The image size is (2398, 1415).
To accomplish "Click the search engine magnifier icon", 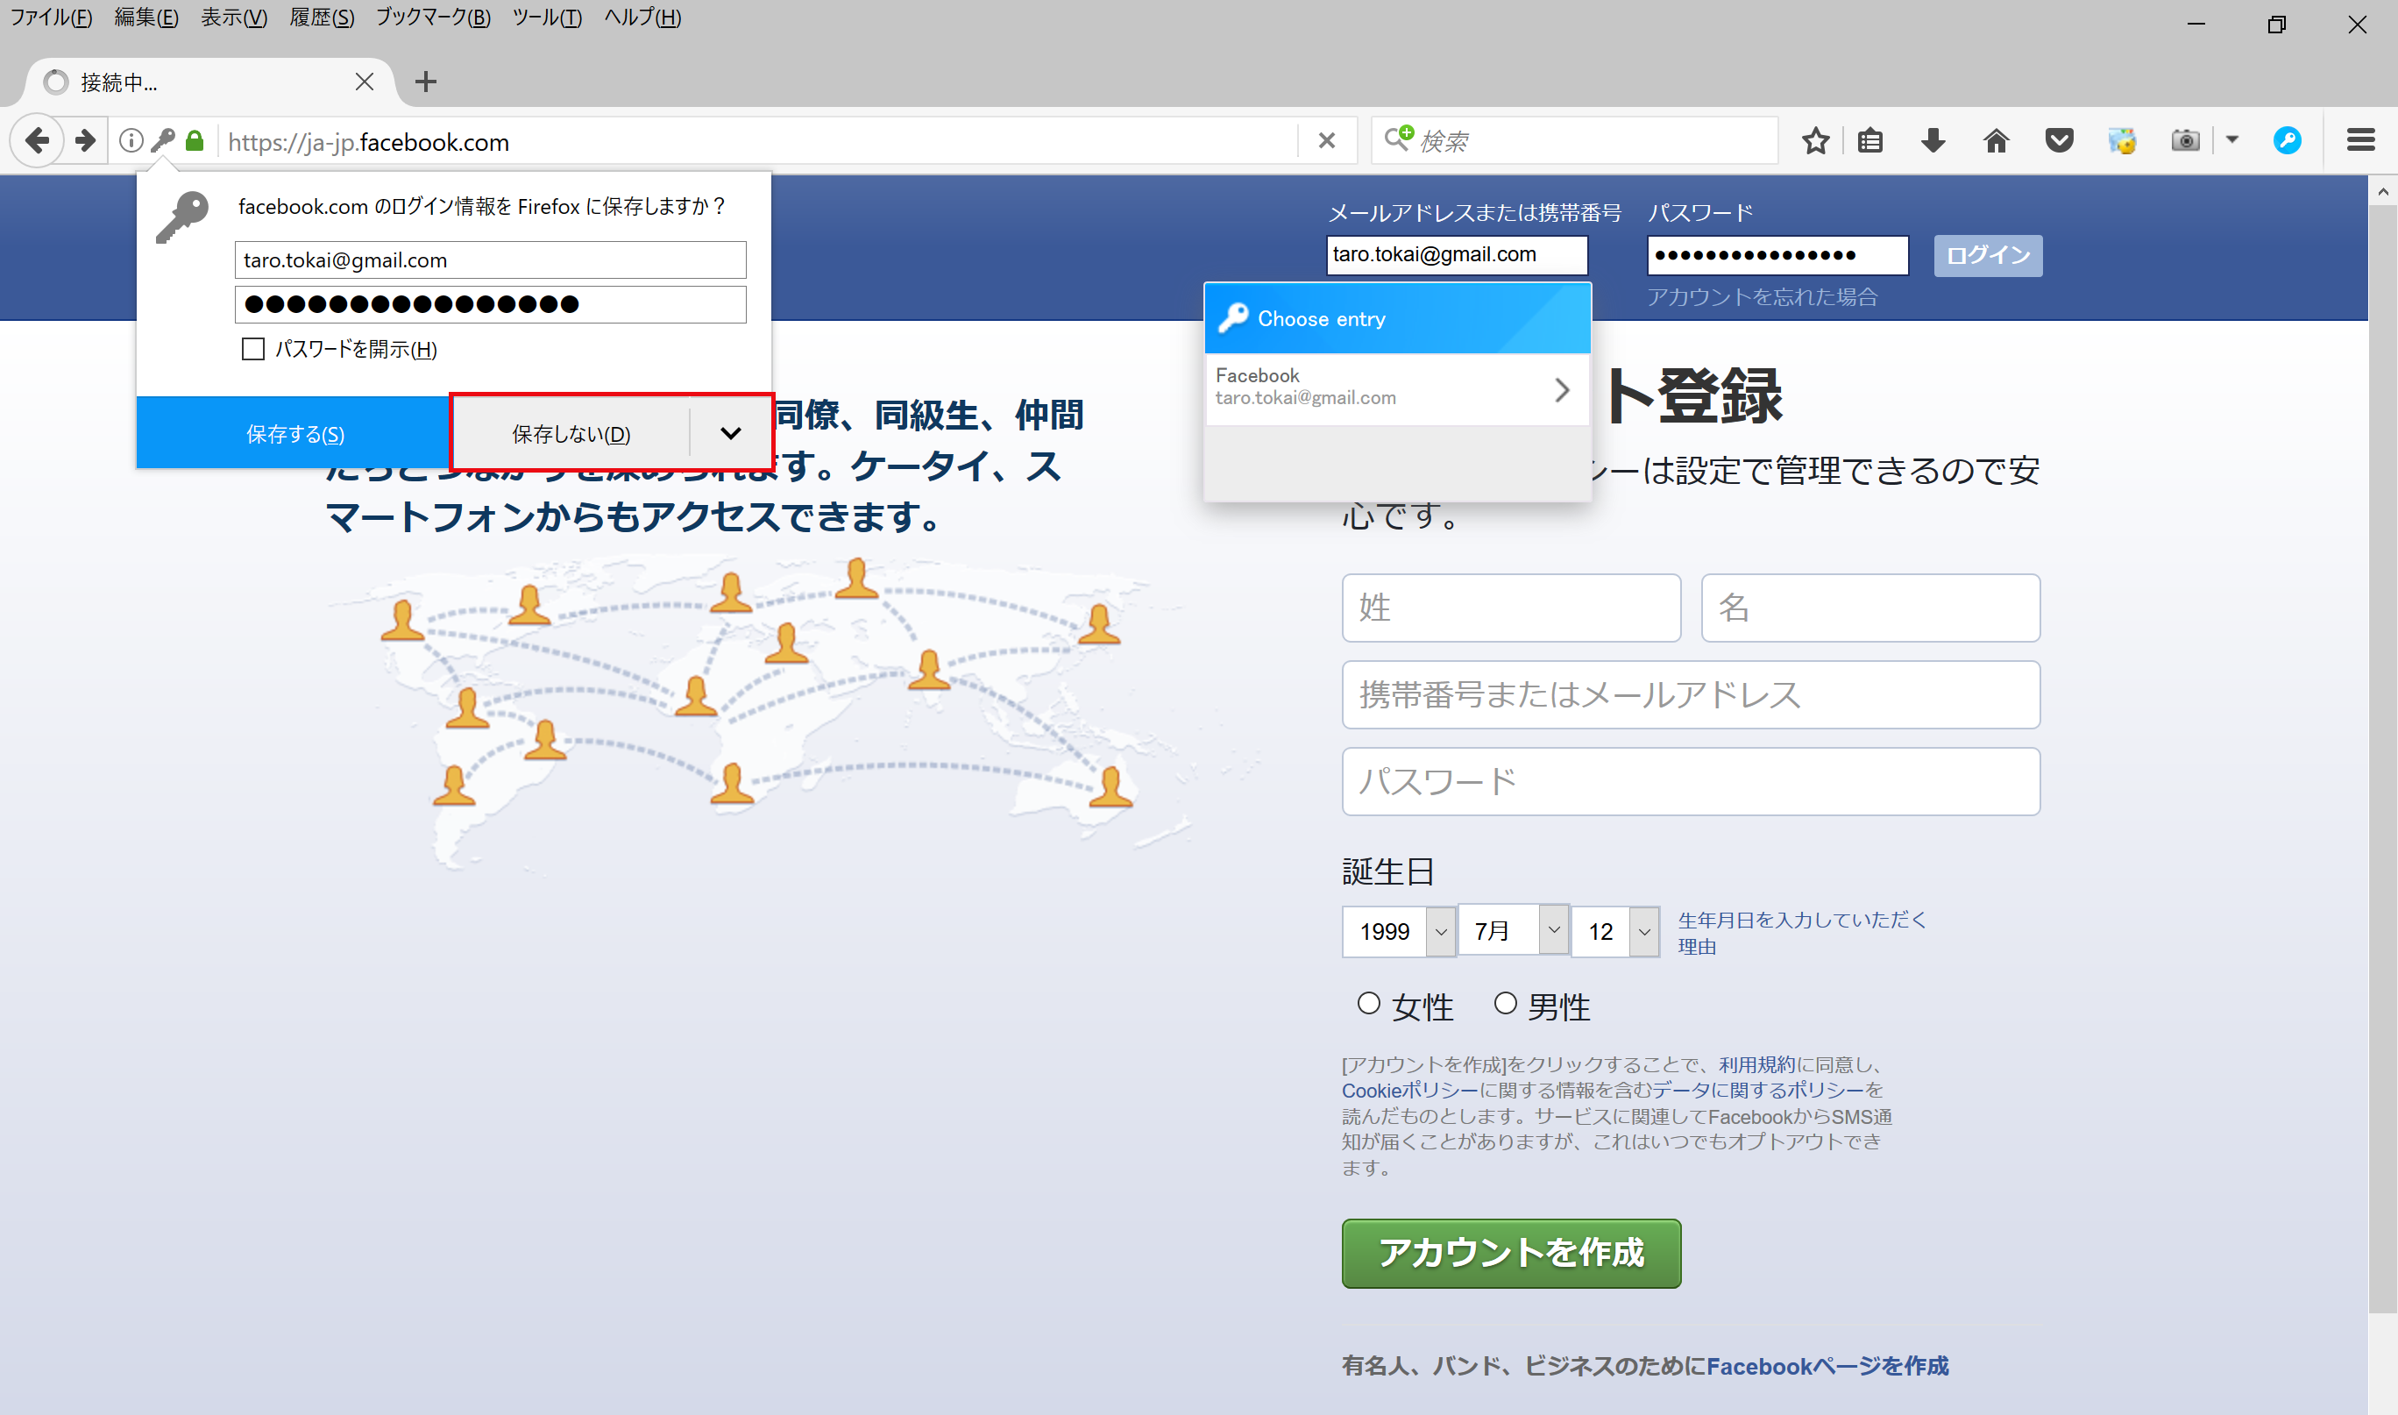I will click(x=1398, y=140).
